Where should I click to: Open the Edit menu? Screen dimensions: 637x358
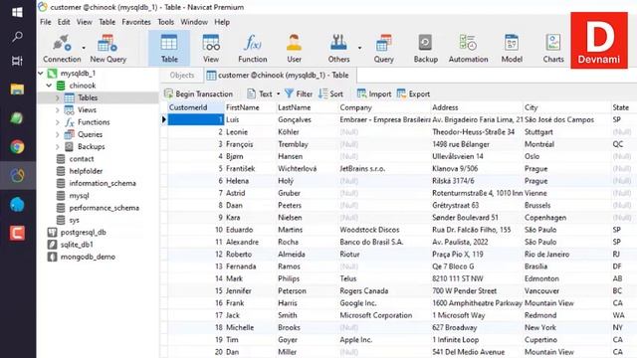tap(64, 22)
